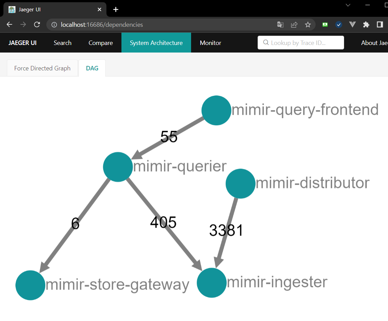Bookmark this page with the star icon

click(308, 25)
